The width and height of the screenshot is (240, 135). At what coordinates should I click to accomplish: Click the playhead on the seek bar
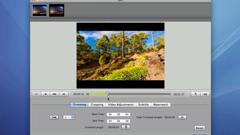[108, 93]
